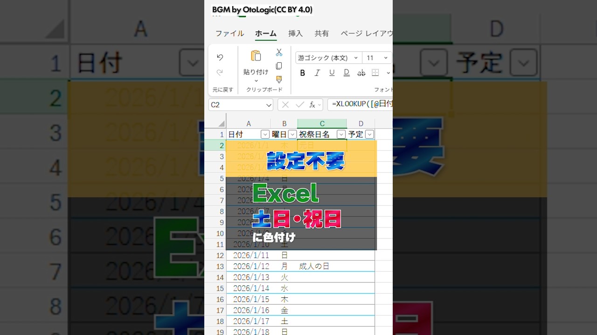Click weekday cell 土 in row 18
This screenshot has width=597, height=335.
click(284, 322)
